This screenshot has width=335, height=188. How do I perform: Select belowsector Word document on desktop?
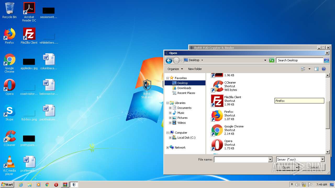tap(49, 87)
